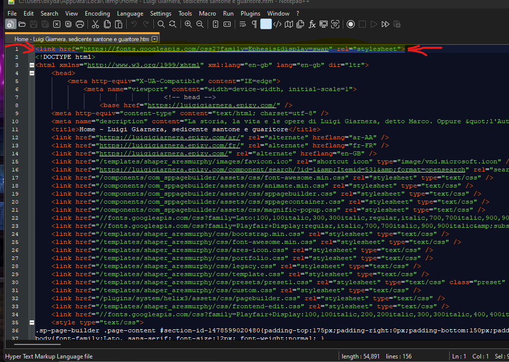This screenshot has height=362, width=509.
Task: Open the Plugins menu
Action: coord(250,14)
